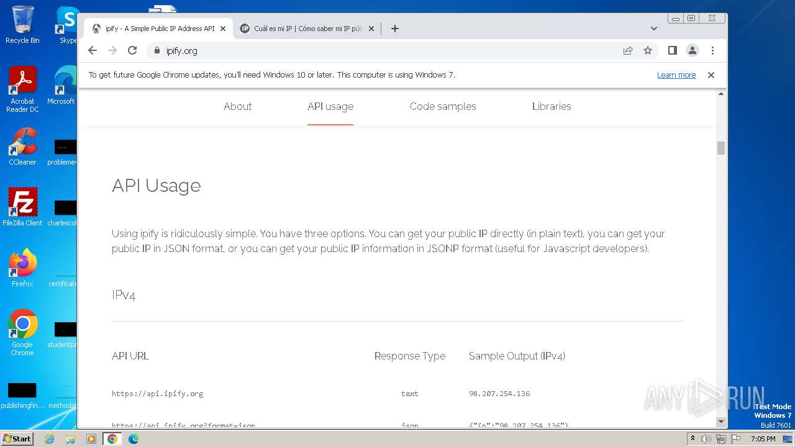Image resolution: width=795 pixels, height=447 pixels.
Task: Close the Cuál es mi IP tab
Action: [x=371, y=29]
